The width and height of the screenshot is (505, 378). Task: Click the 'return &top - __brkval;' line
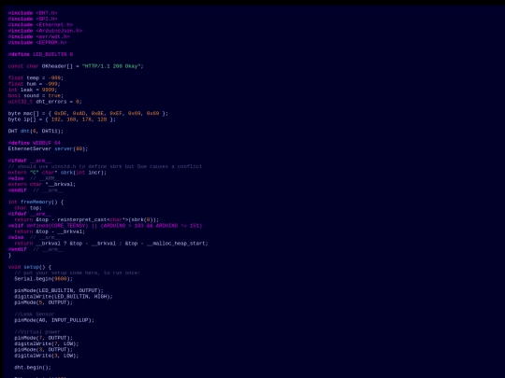[50, 231]
